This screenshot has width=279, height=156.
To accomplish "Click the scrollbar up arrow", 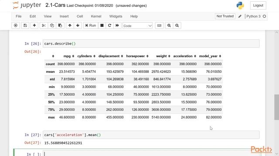I will pos(276,32).
